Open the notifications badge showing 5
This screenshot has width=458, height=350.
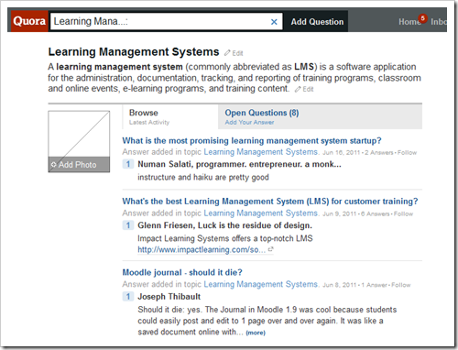click(422, 18)
